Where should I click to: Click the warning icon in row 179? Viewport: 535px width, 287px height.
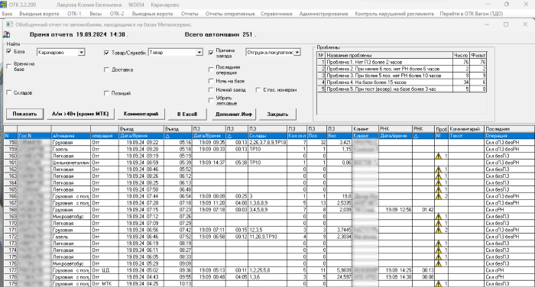[439, 284]
